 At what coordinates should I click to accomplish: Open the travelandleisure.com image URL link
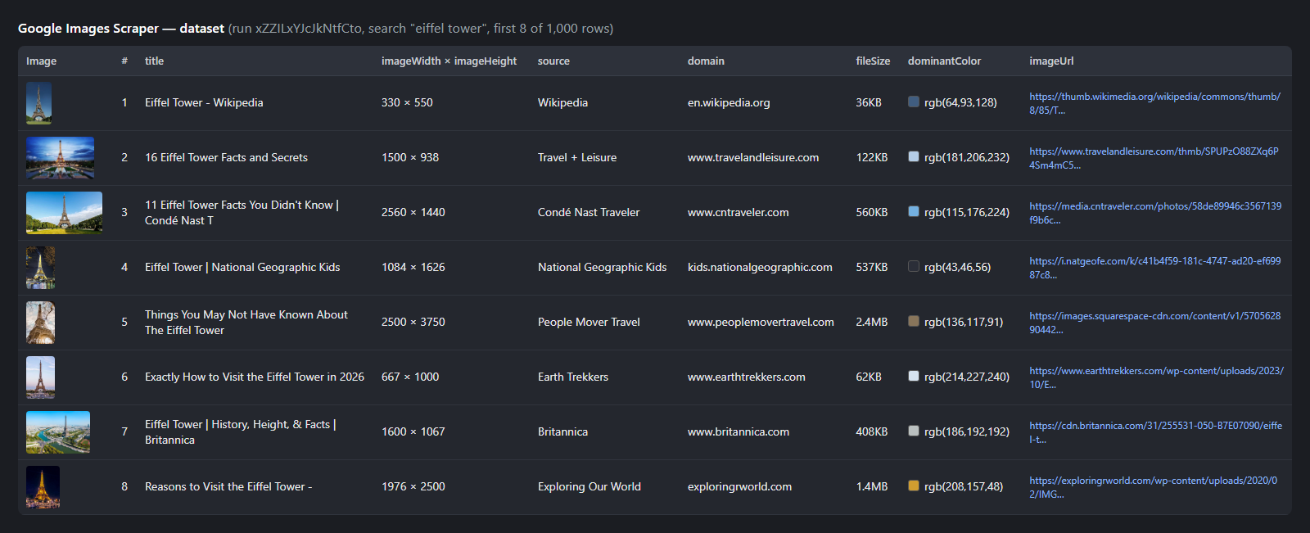[x=1154, y=158]
